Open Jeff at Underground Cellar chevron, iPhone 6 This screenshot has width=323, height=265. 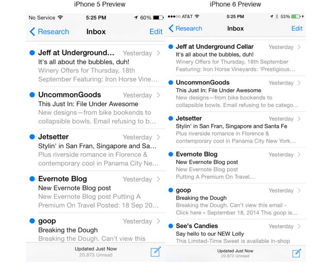pyautogui.click(x=299, y=47)
